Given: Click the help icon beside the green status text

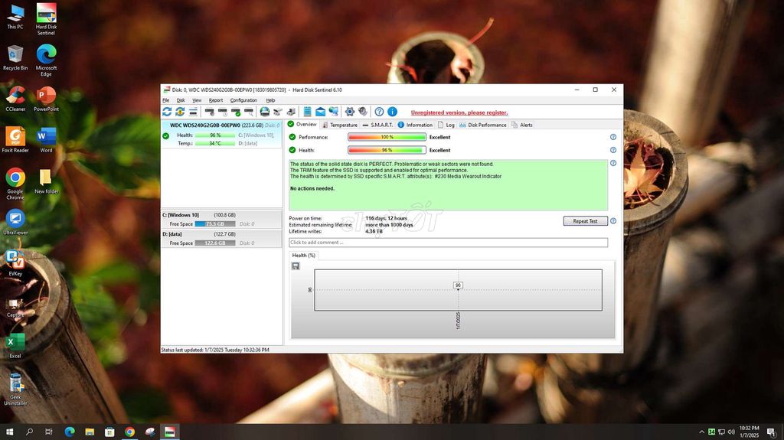Looking at the screenshot, I should [613, 163].
